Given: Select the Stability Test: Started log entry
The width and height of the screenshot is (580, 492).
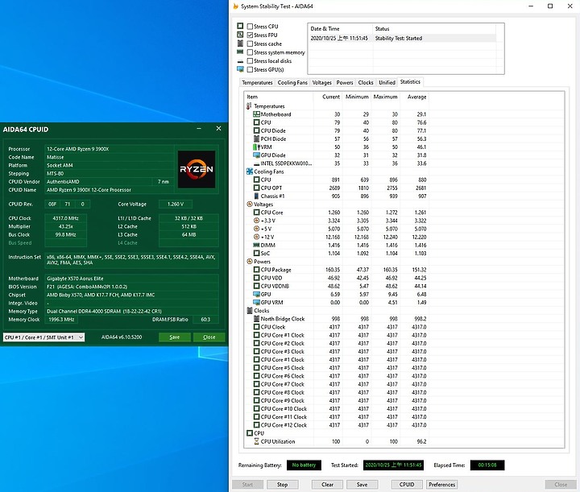Looking at the screenshot, I should (x=403, y=38).
